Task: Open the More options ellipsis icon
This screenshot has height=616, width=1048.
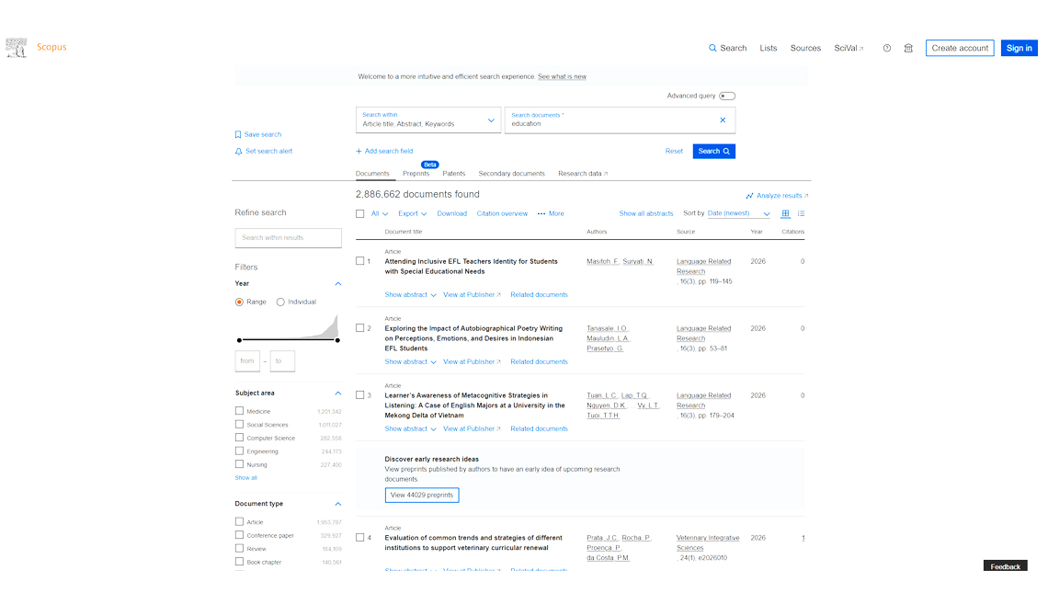Action: tap(541, 214)
